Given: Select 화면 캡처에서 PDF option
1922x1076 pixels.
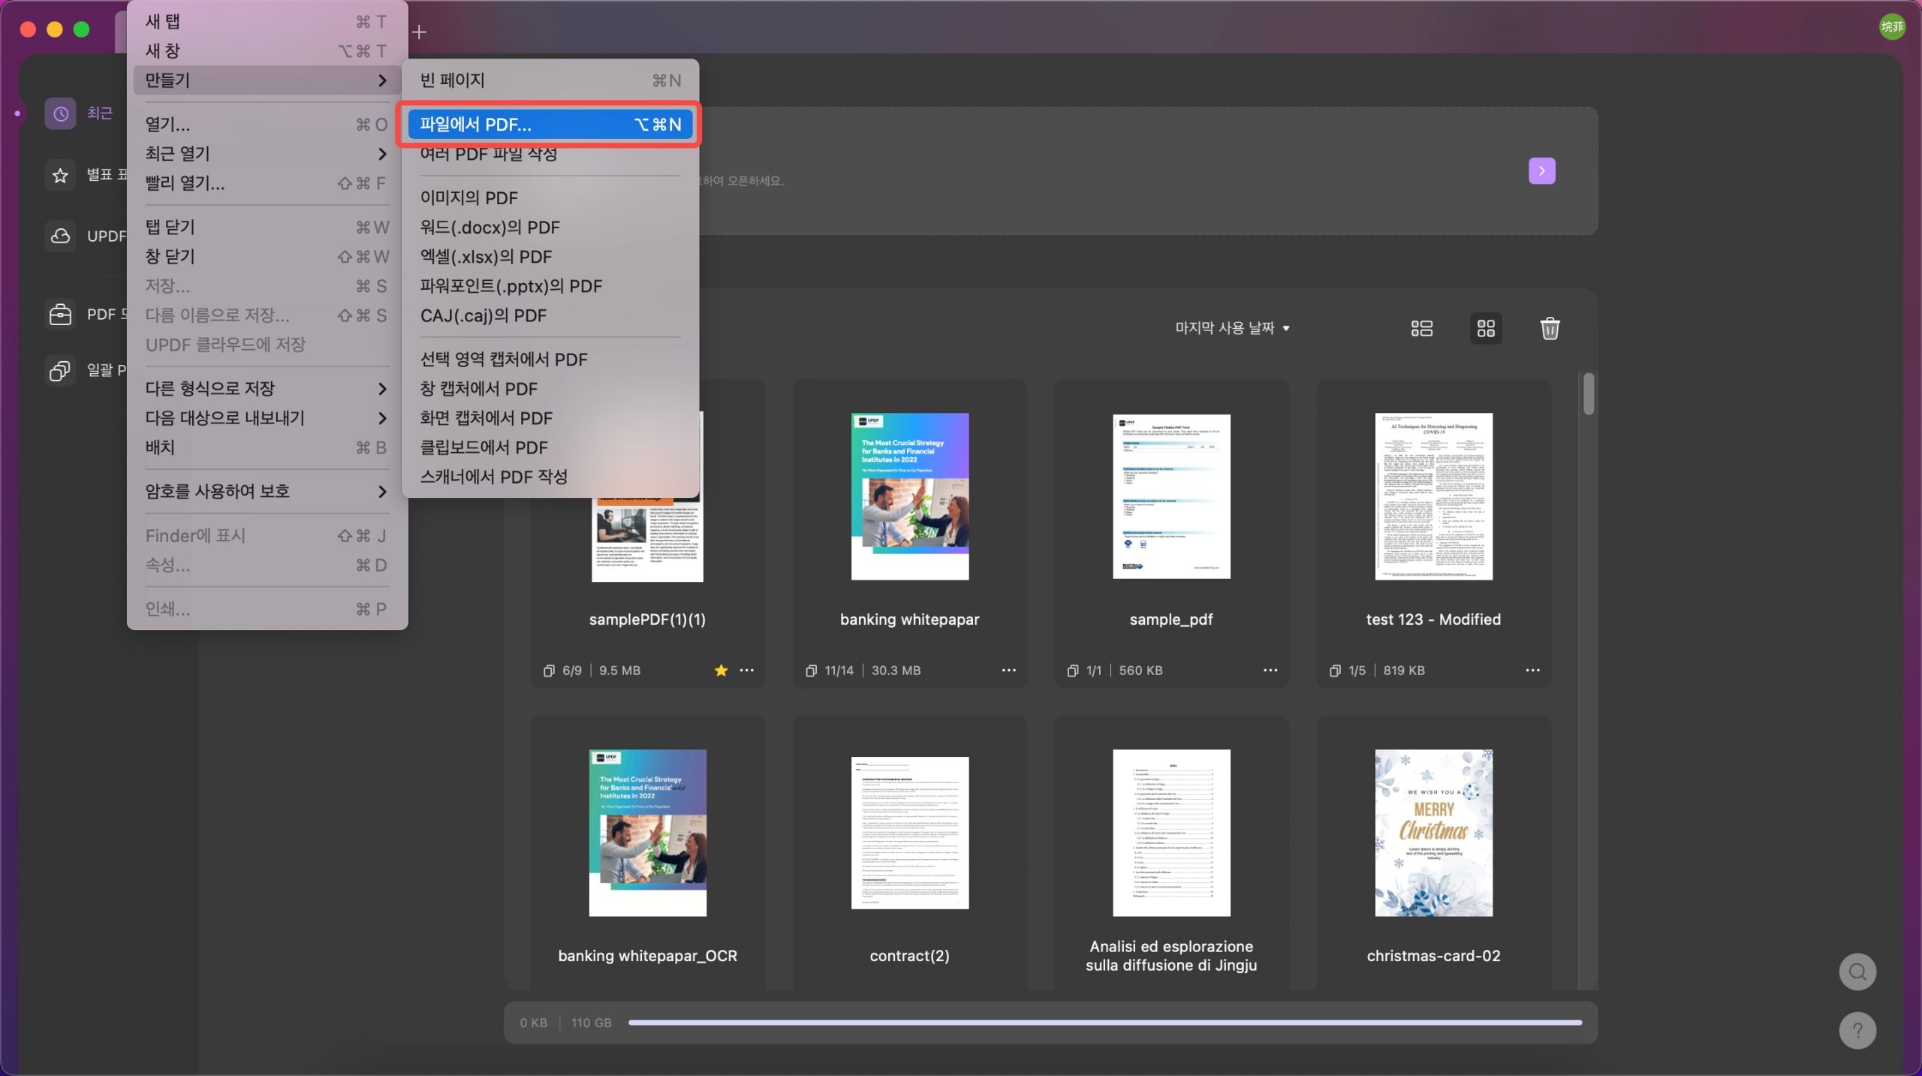Looking at the screenshot, I should tap(550, 418).
